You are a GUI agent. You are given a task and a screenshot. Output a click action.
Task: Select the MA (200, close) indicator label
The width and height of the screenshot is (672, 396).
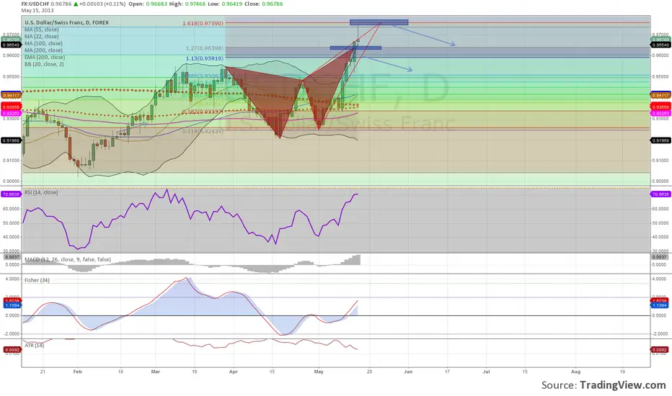(x=43, y=50)
